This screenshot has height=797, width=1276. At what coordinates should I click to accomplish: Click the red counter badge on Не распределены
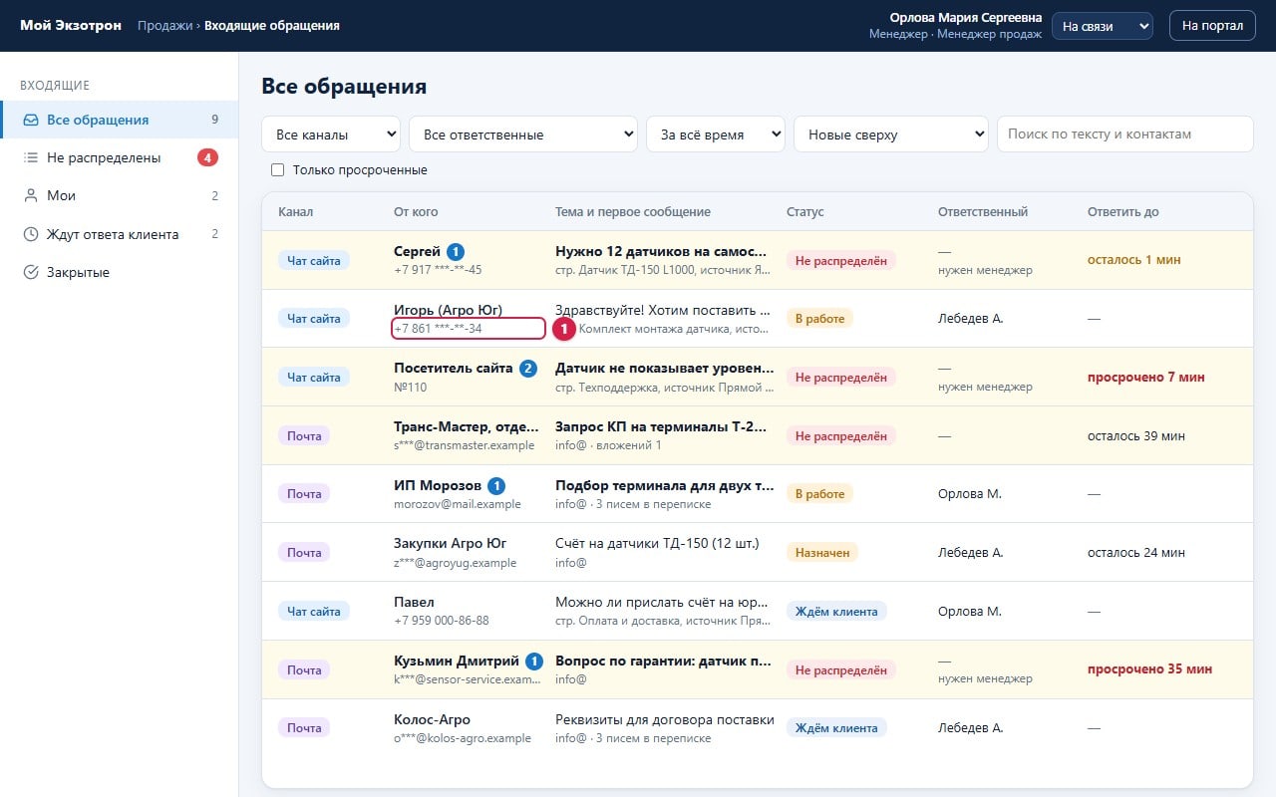207,157
